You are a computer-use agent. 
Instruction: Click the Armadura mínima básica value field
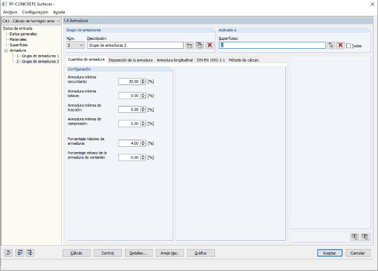(x=129, y=95)
